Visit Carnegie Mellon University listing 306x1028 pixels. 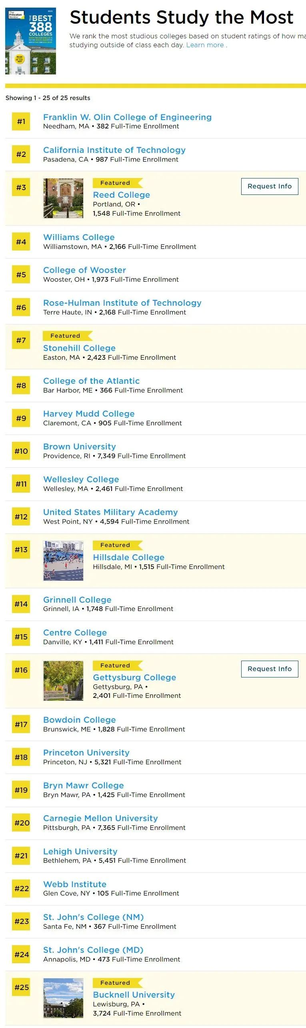coord(100,818)
